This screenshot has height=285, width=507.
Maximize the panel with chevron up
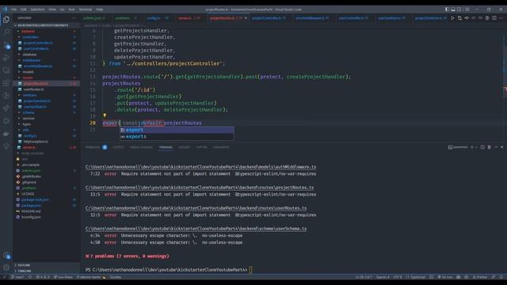pos(496,147)
